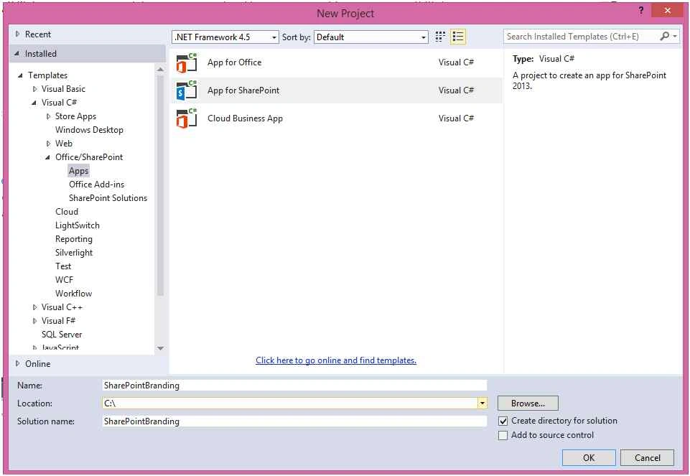
Task: Switch to medium icons list view
Action: pyautogui.click(x=458, y=37)
